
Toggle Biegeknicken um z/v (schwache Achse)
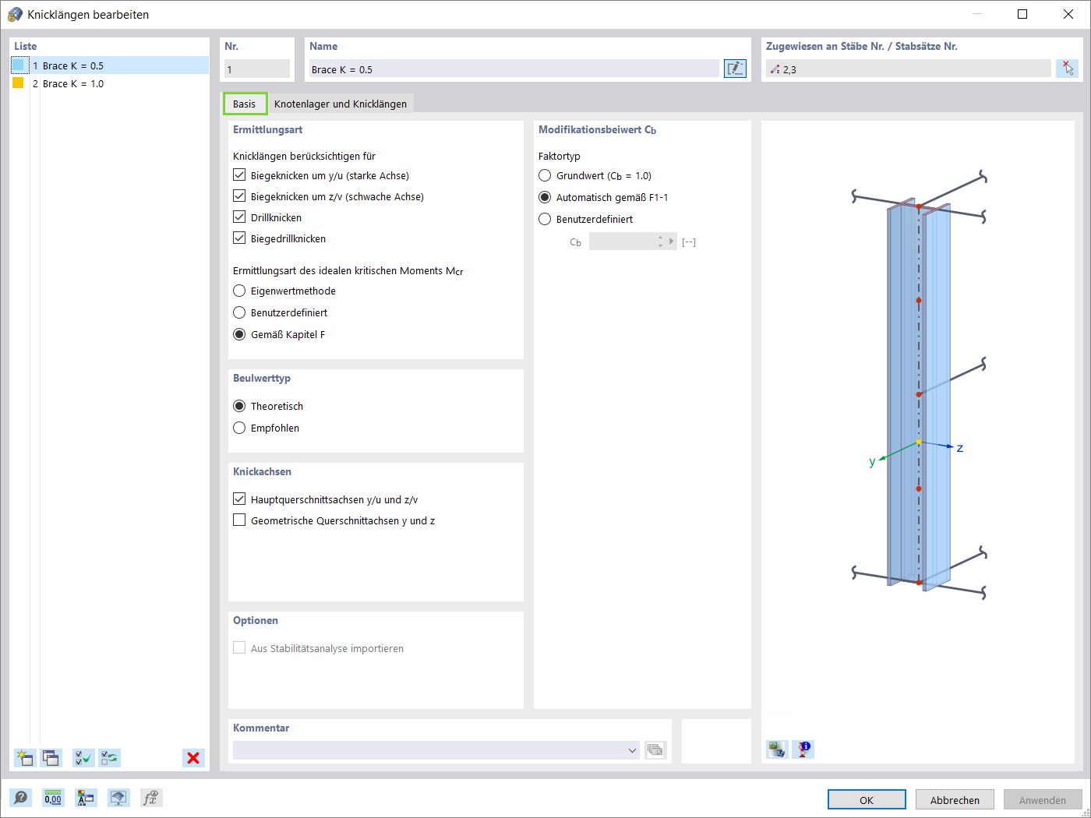tap(239, 196)
